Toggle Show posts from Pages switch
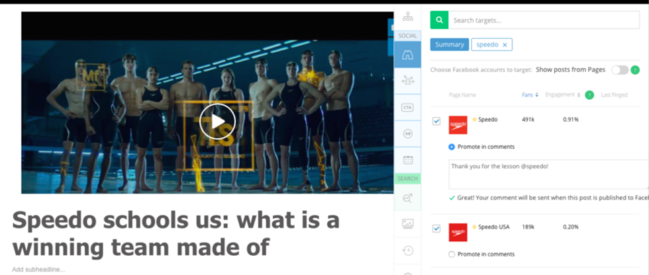 tap(620, 70)
